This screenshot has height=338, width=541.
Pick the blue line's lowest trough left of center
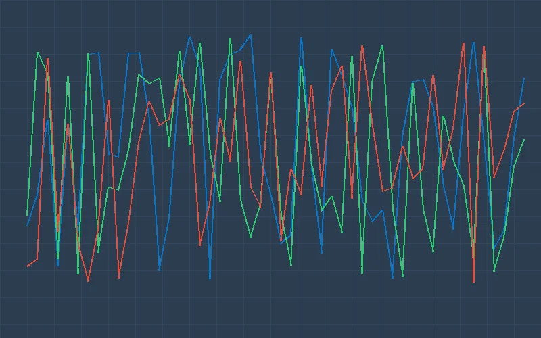tap(210, 279)
